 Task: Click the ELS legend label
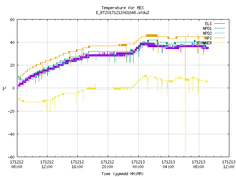point(208,24)
